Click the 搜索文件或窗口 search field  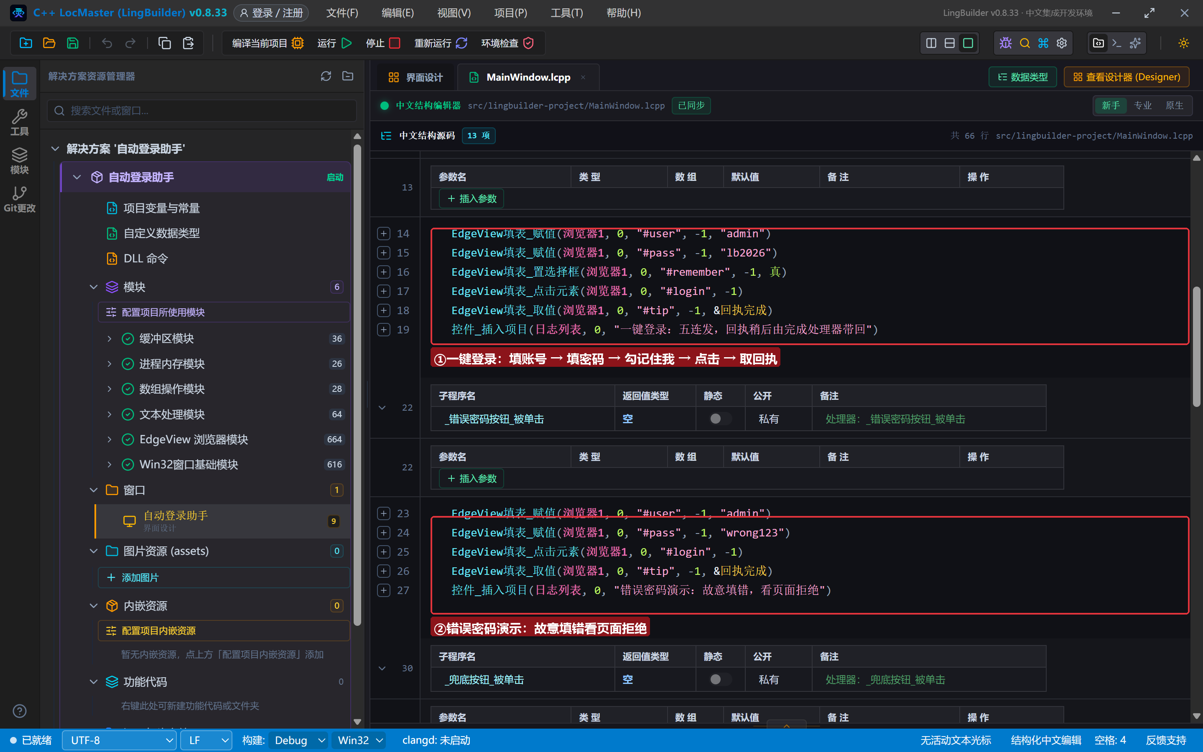[x=202, y=110]
